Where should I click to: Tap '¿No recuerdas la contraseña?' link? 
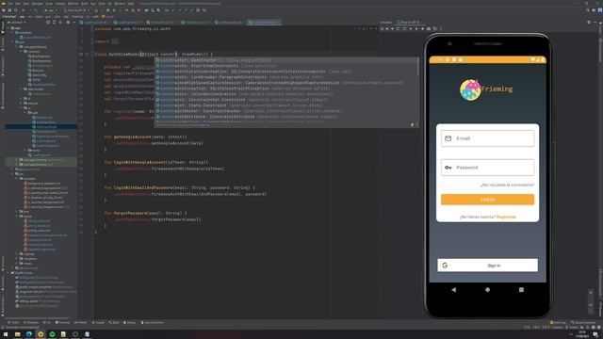[507, 186]
